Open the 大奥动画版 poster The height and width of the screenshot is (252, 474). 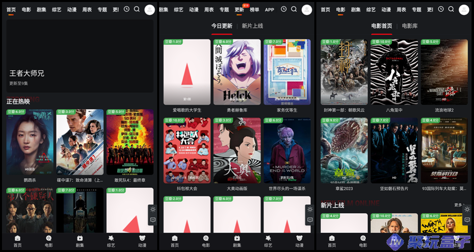tap(237, 150)
